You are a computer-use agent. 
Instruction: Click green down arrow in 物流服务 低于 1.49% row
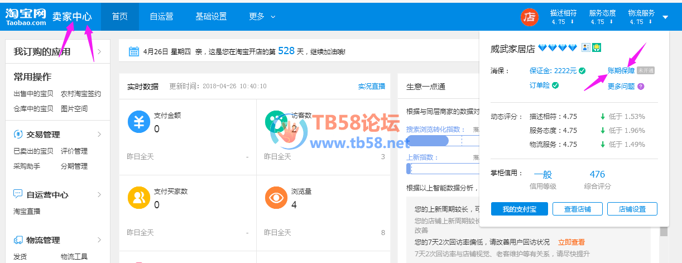(x=603, y=145)
